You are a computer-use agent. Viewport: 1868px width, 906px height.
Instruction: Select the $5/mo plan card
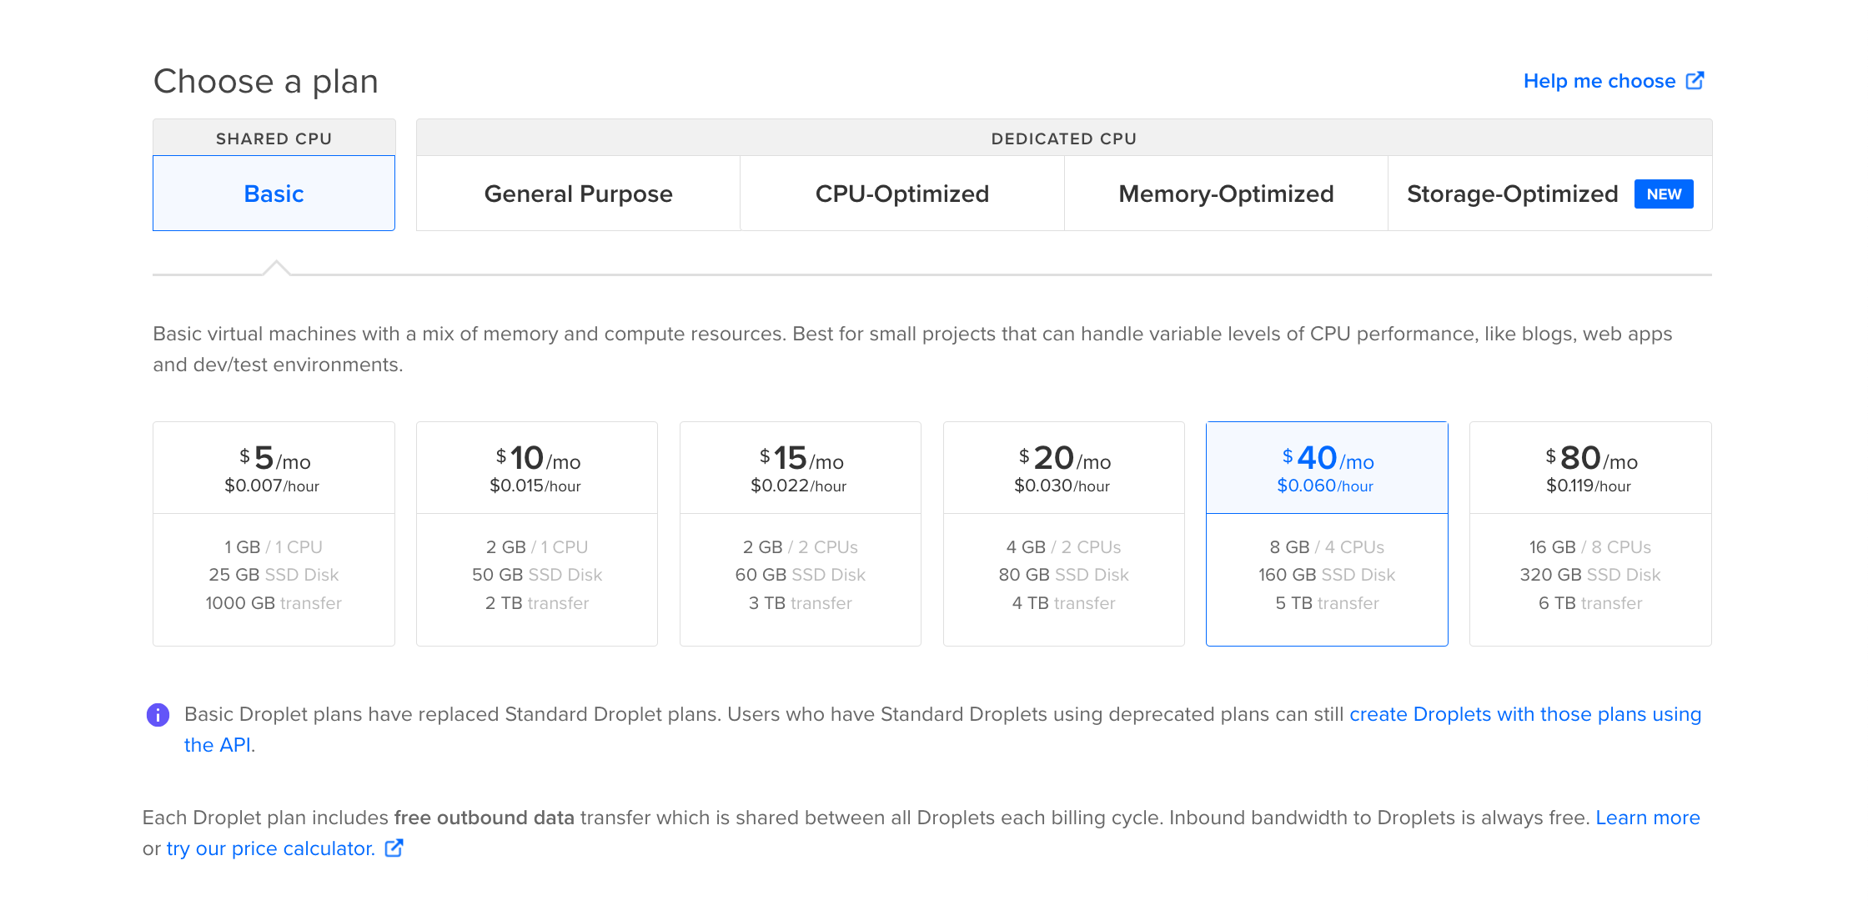[x=274, y=534]
